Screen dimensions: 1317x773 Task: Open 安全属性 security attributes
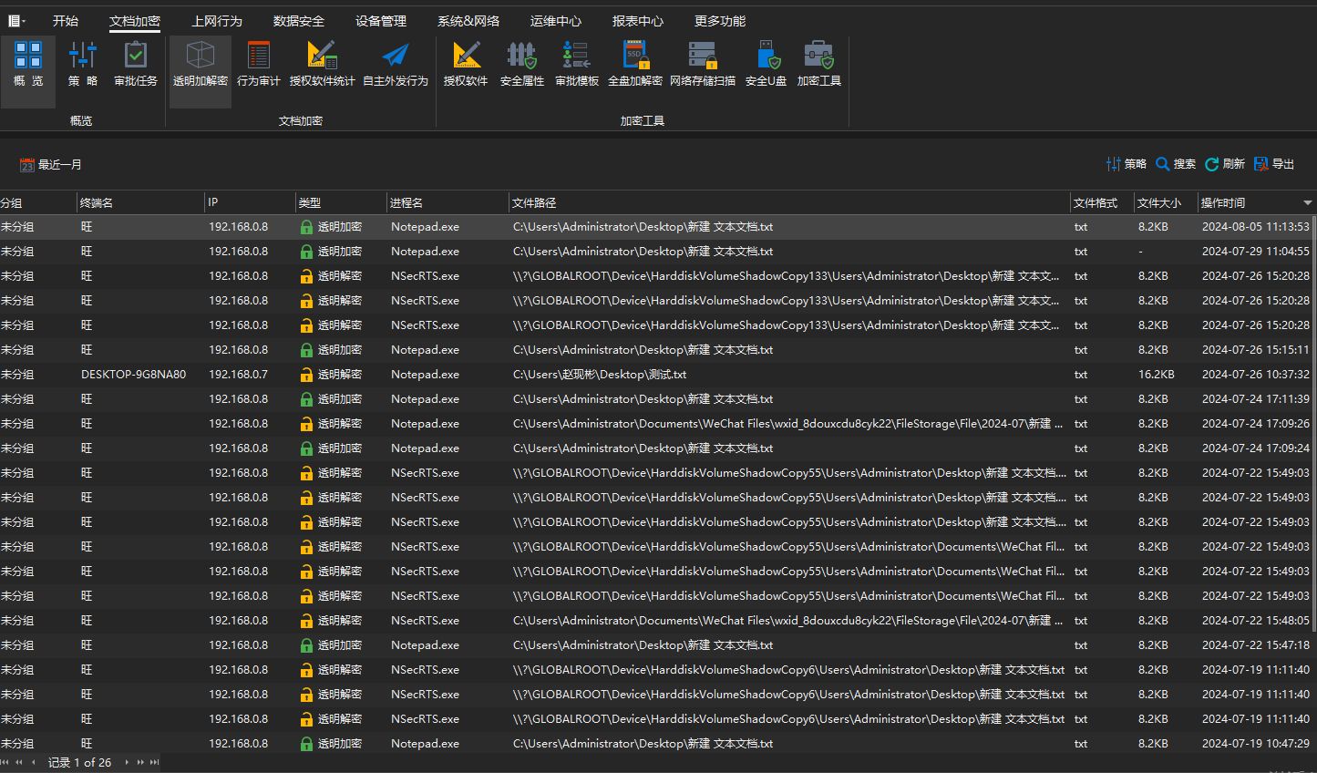pos(522,64)
